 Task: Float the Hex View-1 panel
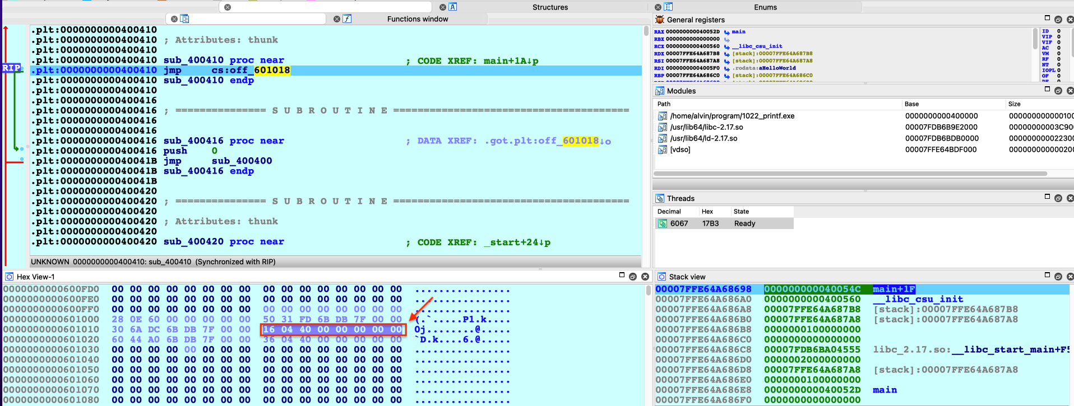[x=633, y=277]
